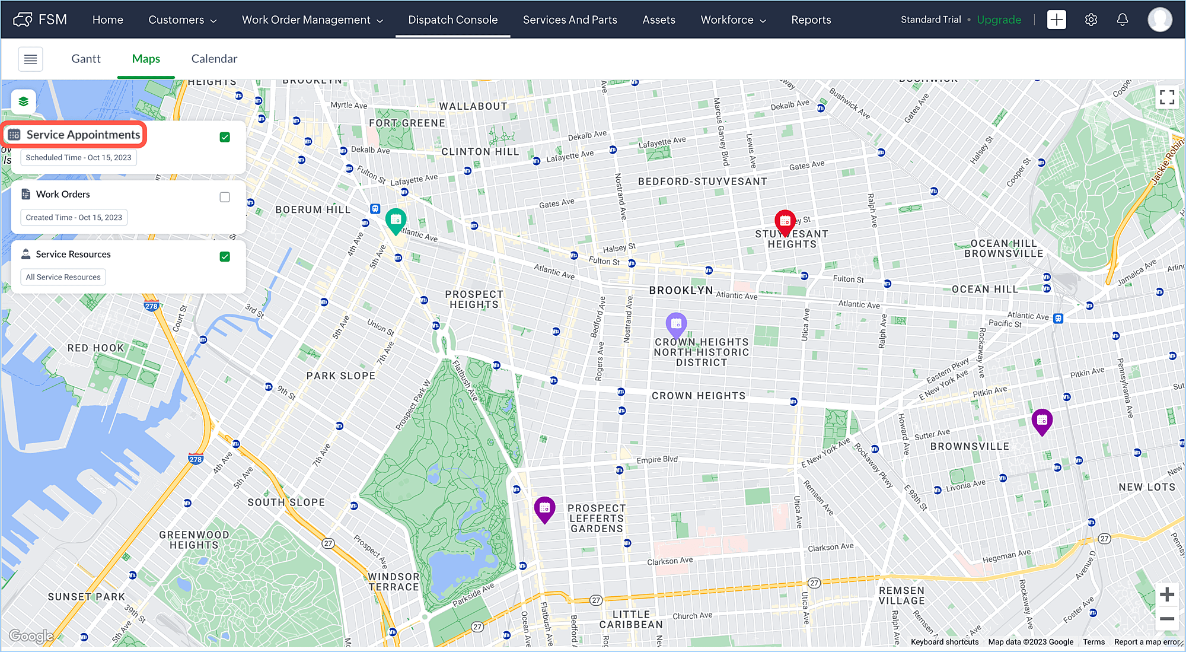The height and width of the screenshot is (652, 1186).
Task: Click the red appointment pin in Stuyvesant Heights
Action: pos(785,221)
